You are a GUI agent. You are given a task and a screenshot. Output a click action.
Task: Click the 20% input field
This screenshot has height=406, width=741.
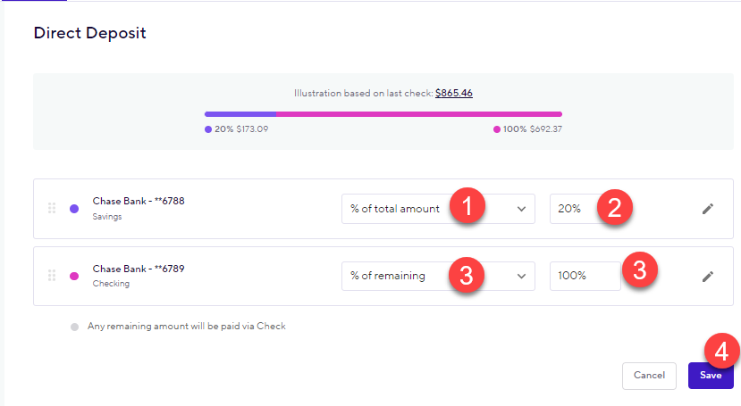585,209
